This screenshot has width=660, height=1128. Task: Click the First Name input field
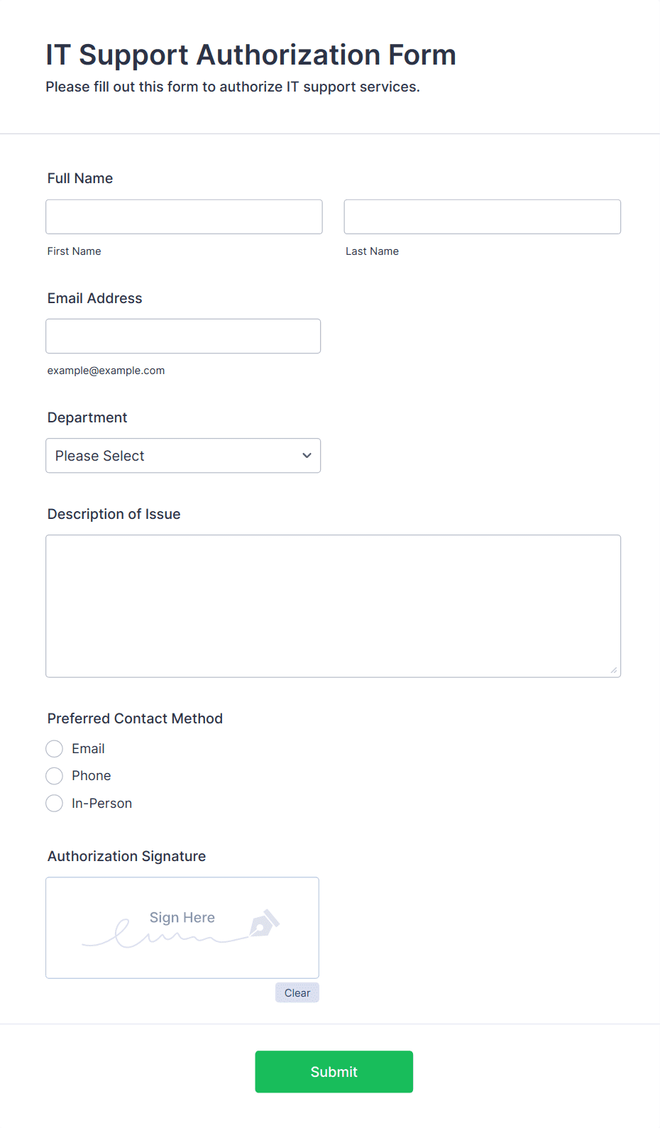click(x=184, y=217)
